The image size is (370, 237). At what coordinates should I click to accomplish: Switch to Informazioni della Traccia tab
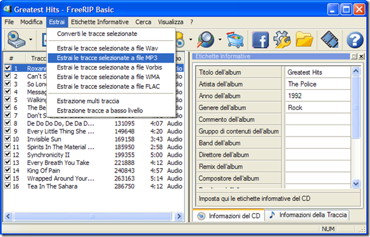point(308,215)
